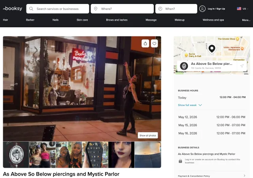Share this business using share icon
253x178 pixels.
pos(145,44)
